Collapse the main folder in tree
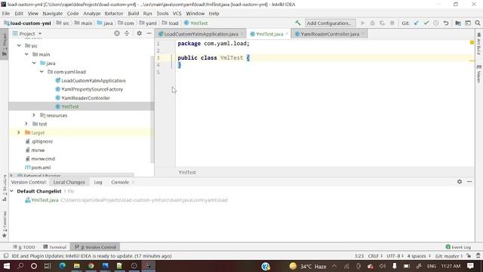Image resolution: width=483 pixels, height=272 pixels. coord(26,54)
